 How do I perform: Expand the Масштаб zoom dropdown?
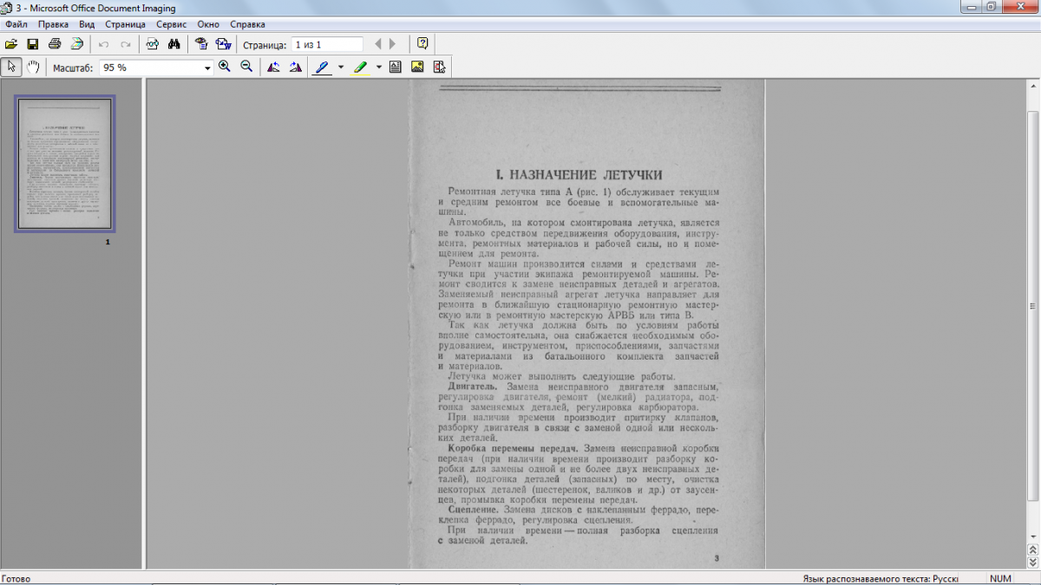click(x=207, y=68)
